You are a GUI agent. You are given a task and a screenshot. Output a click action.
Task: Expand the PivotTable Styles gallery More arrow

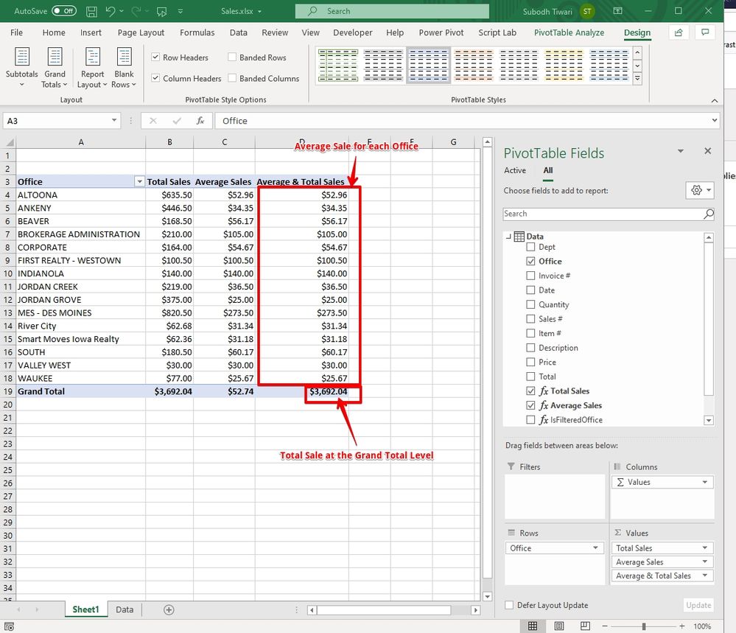coord(637,79)
